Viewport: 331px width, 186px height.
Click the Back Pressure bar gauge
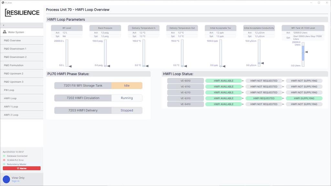coord(105,53)
